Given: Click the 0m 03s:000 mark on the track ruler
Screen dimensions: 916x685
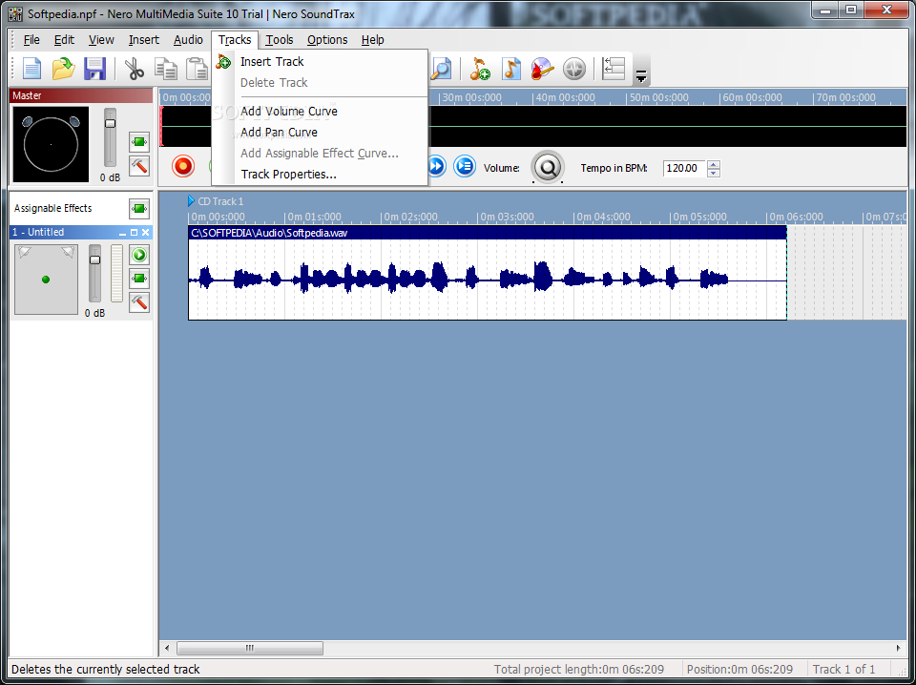Looking at the screenshot, I should point(507,217).
